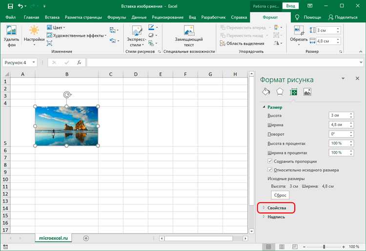Toggle the Сохранить пропорции checkbox
Image resolution: width=366 pixels, height=251 pixels.
tap(270, 161)
